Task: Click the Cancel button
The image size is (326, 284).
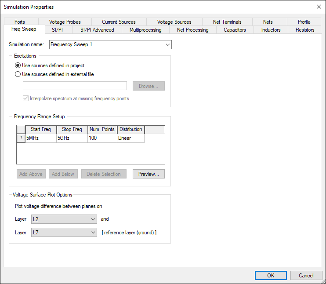Action: [x=306, y=276]
